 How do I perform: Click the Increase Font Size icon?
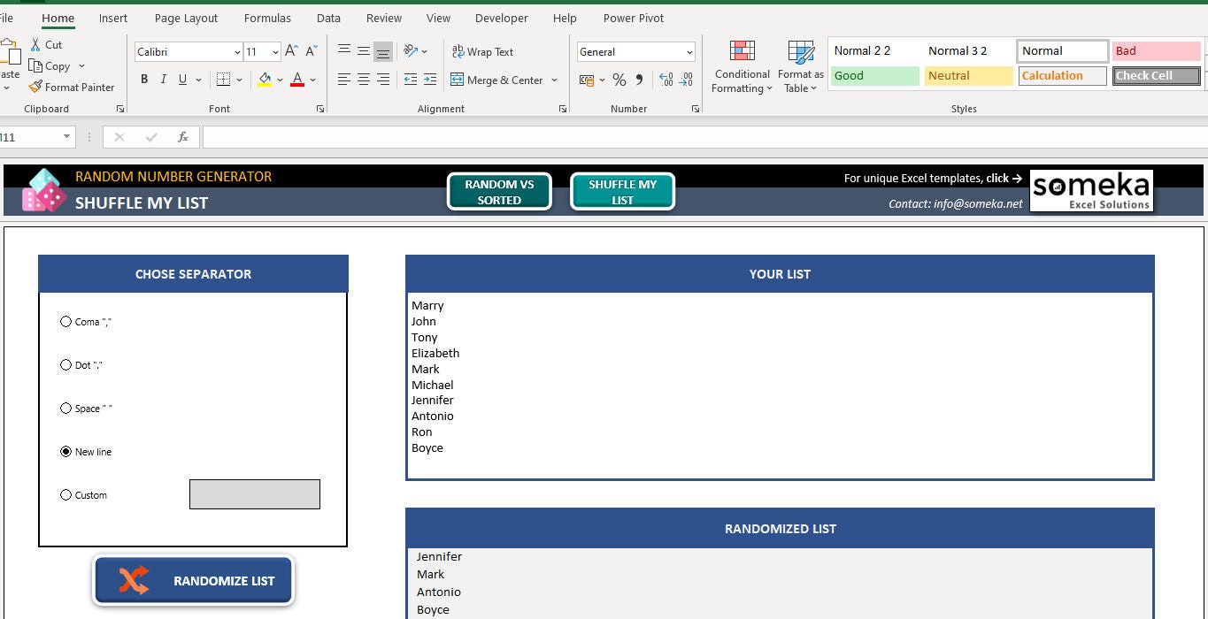[x=291, y=51]
